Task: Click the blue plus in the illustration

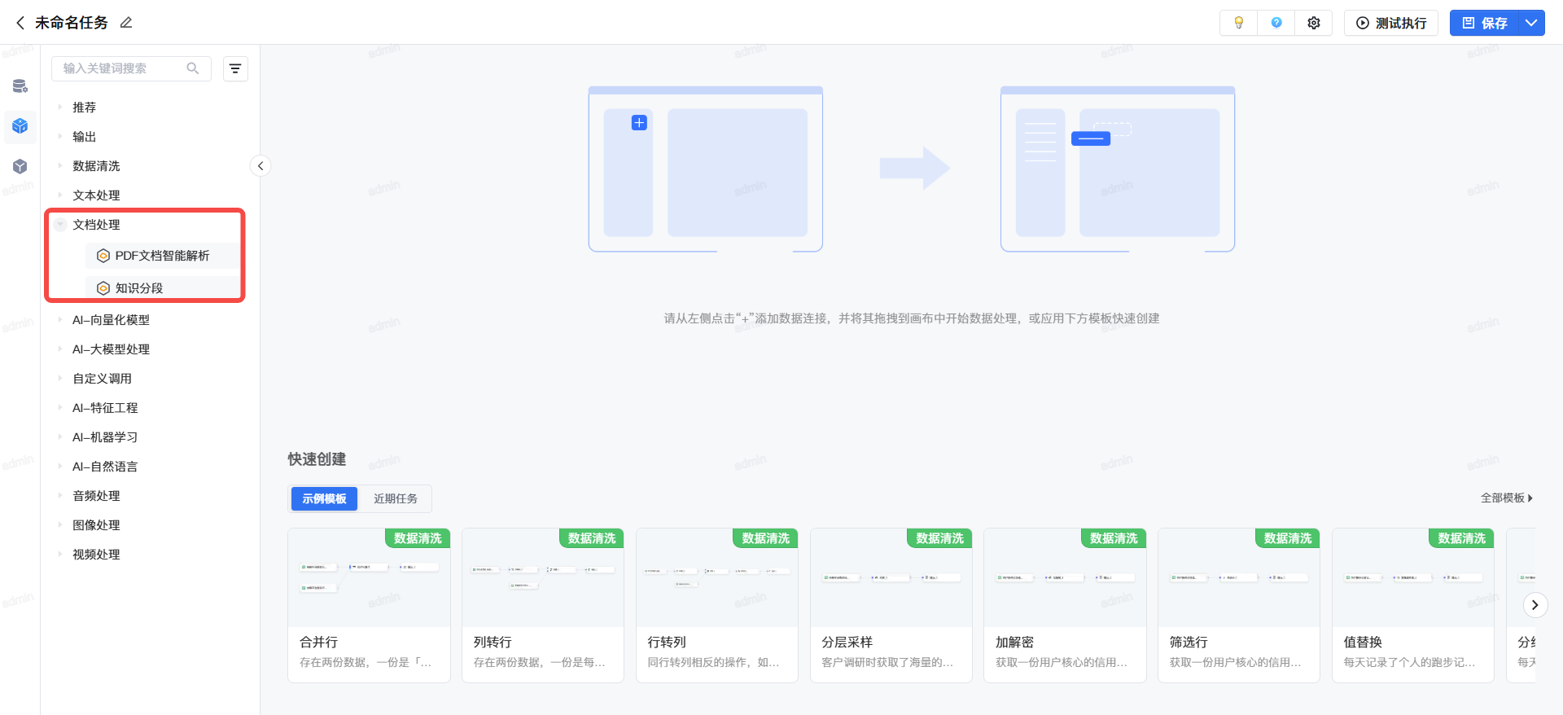Action: (x=639, y=123)
